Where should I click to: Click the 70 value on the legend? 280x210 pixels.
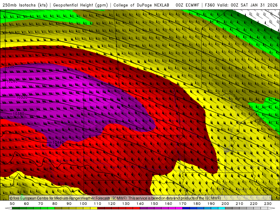pos(41,204)
